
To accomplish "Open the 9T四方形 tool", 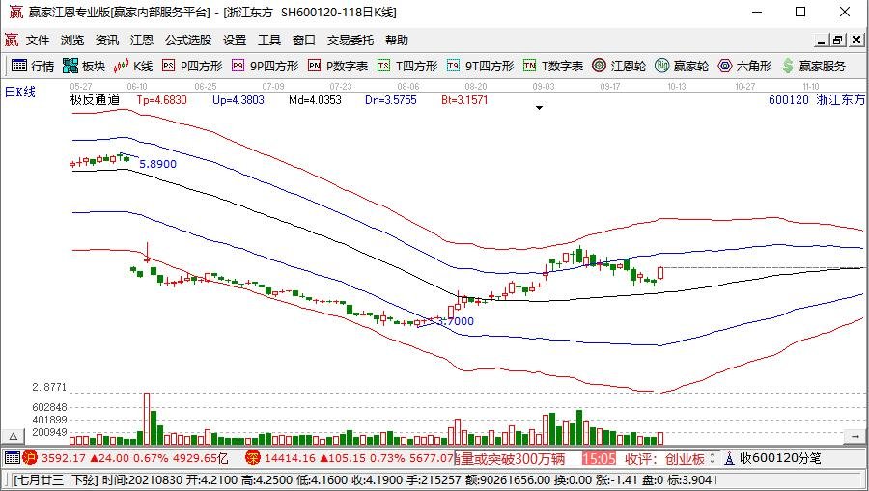I will [x=480, y=66].
